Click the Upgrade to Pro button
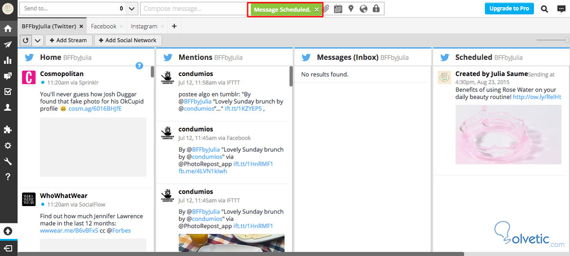Image resolution: width=570 pixels, height=256 pixels. (x=509, y=9)
